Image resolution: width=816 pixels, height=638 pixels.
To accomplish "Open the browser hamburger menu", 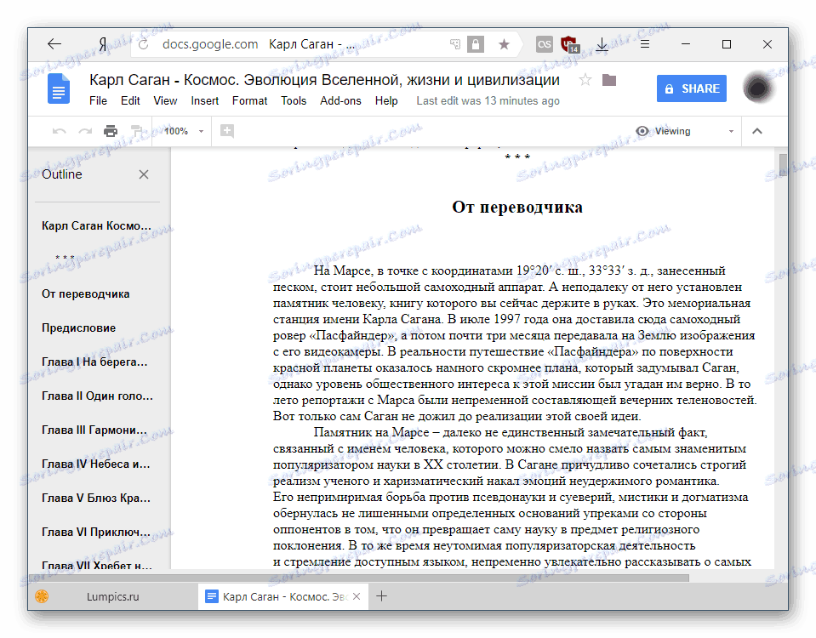I will pos(644,44).
